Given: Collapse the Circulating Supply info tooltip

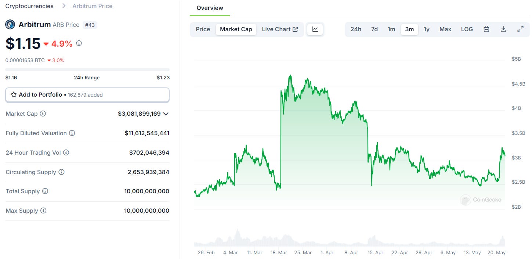Looking at the screenshot, I should click(61, 172).
